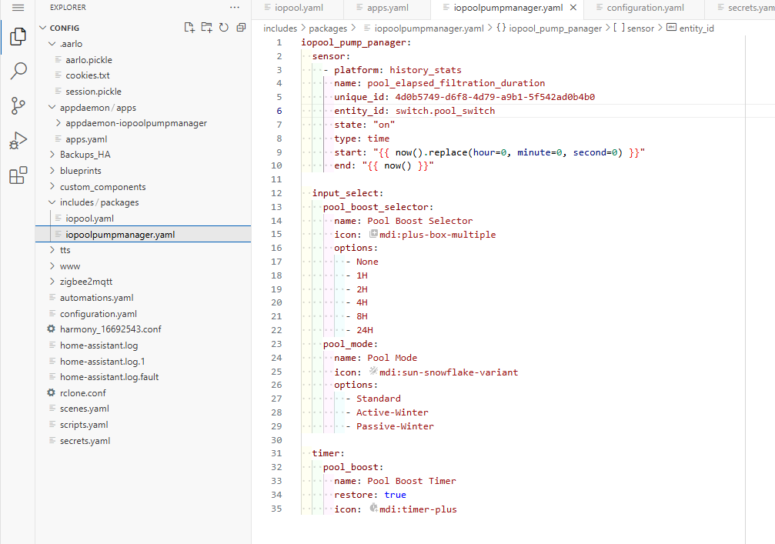Viewport: 775px width, 544px height.
Task: Place cursor on 'switch.pool_switch' value
Action: click(445, 111)
